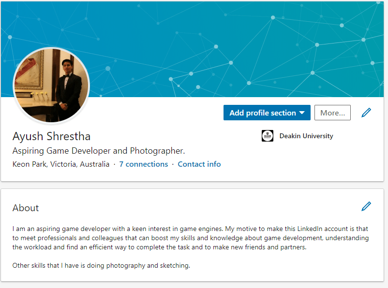Click the Aspiring Game Developer headline
388x288 pixels.
click(x=99, y=151)
